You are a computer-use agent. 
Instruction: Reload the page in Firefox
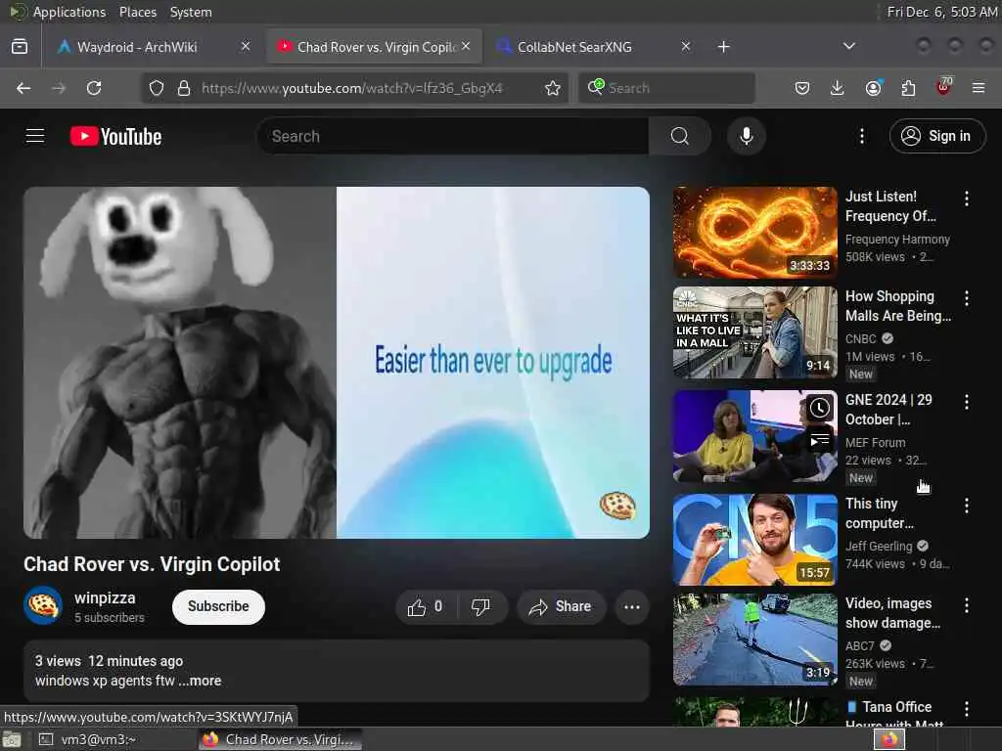[94, 88]
